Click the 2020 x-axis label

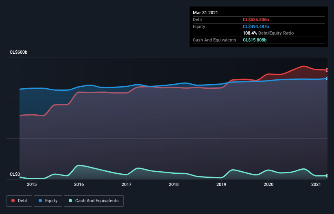269,184
